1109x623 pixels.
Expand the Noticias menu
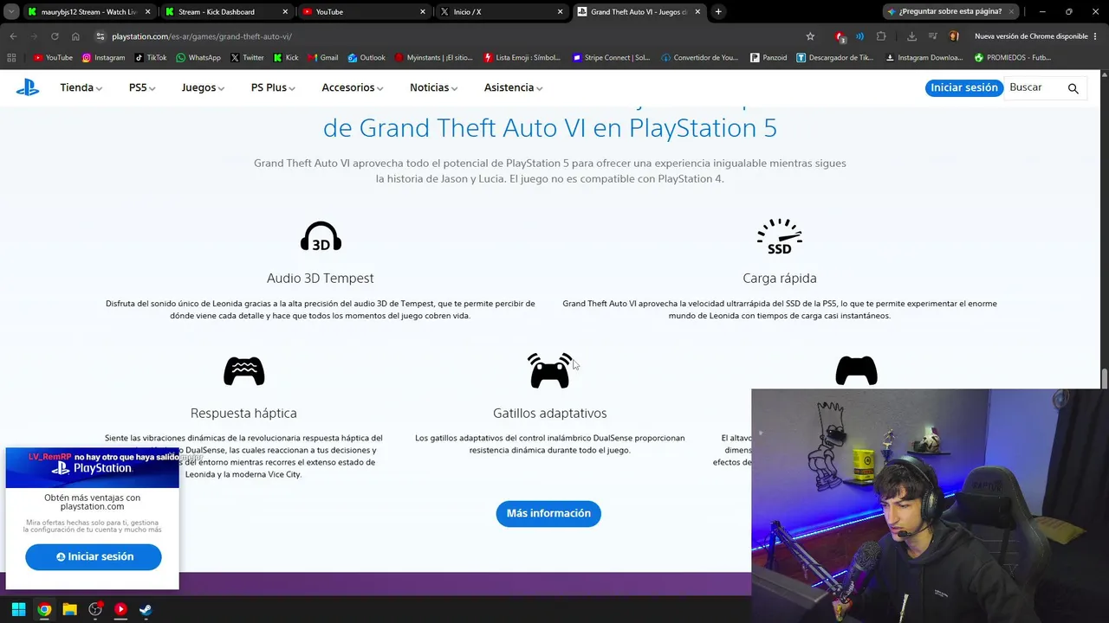tap(433, 87)
